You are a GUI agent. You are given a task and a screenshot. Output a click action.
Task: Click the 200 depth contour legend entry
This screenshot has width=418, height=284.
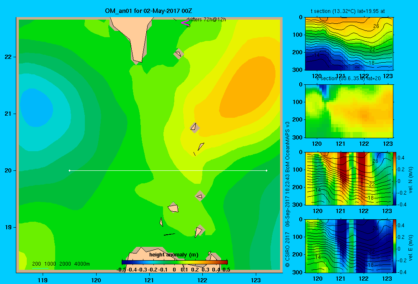[x=36, y=264]
